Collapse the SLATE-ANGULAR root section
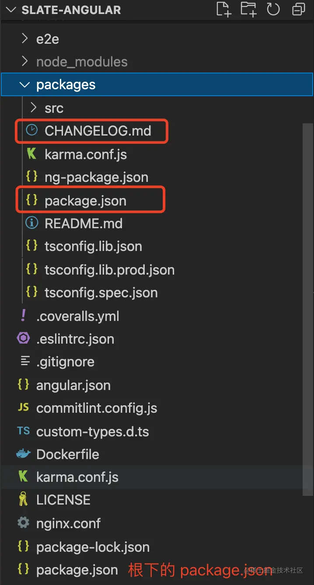This screenshot has width=314, height=585. (12, 10)
